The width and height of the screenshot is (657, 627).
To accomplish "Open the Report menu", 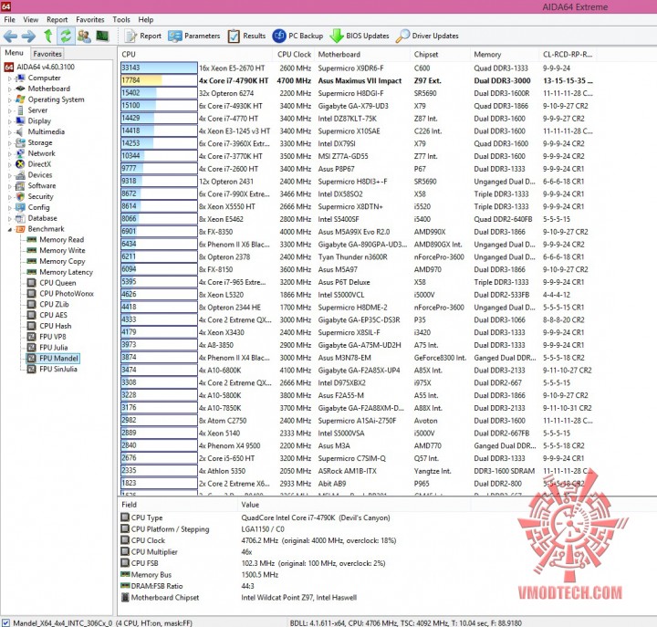I will coord(57,20).
